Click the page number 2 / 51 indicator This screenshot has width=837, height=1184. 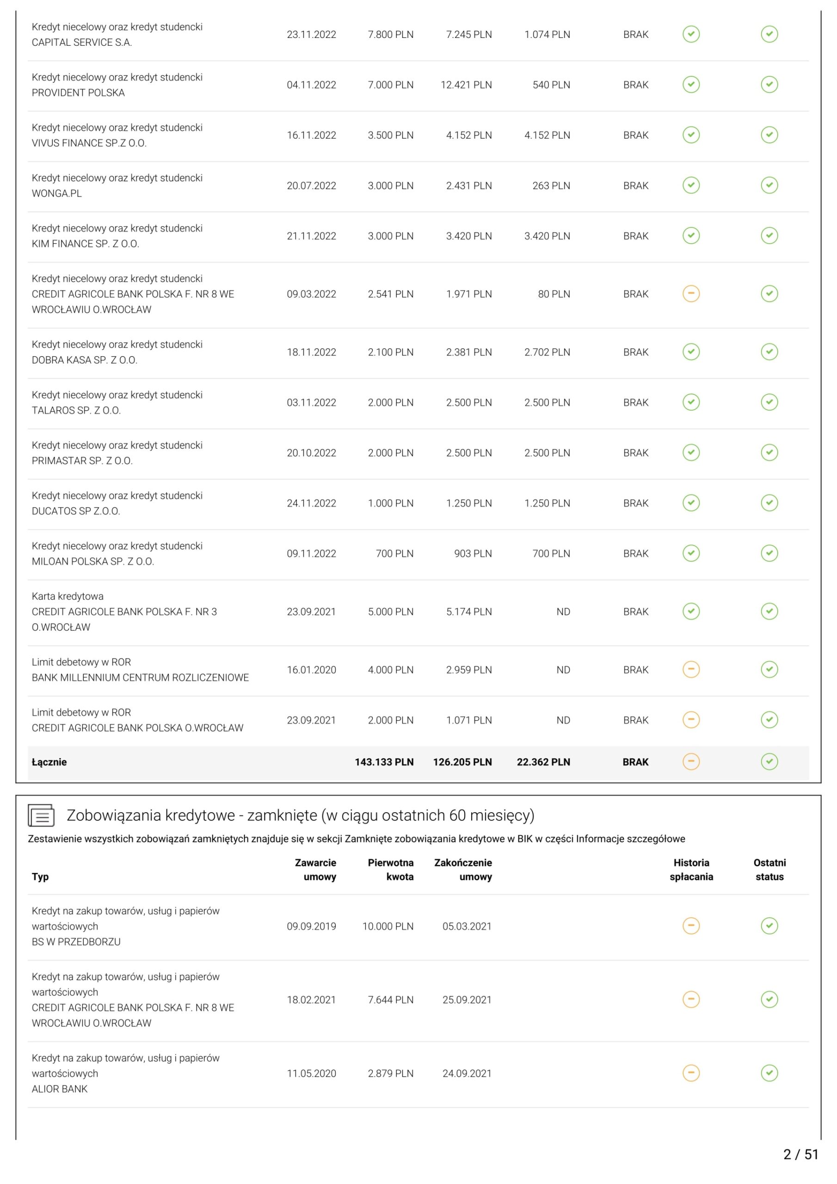[x=801, y=1154]
